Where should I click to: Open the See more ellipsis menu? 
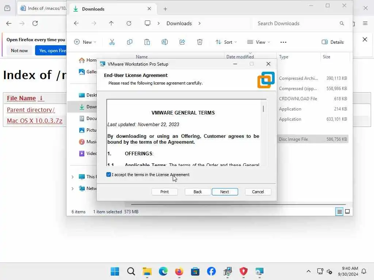click(283, 42)
